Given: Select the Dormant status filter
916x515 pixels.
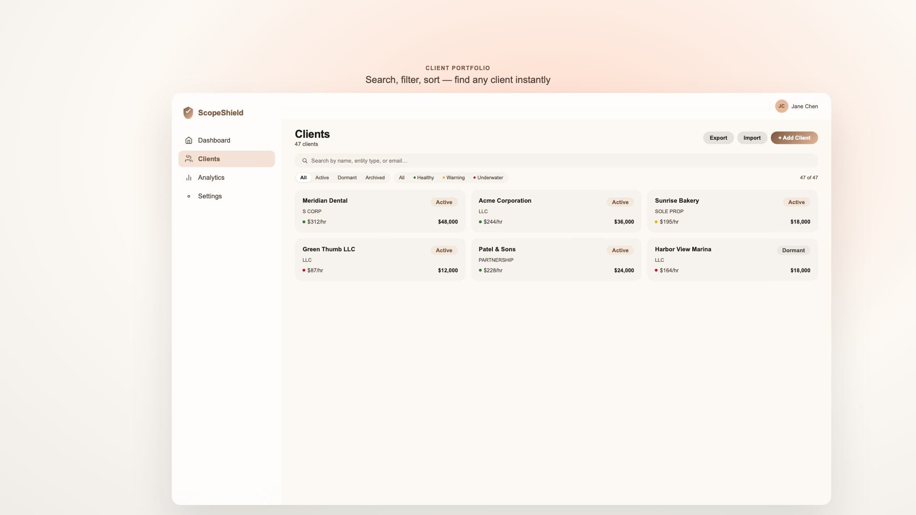Looking at the screenshot, I should point(347,178).
